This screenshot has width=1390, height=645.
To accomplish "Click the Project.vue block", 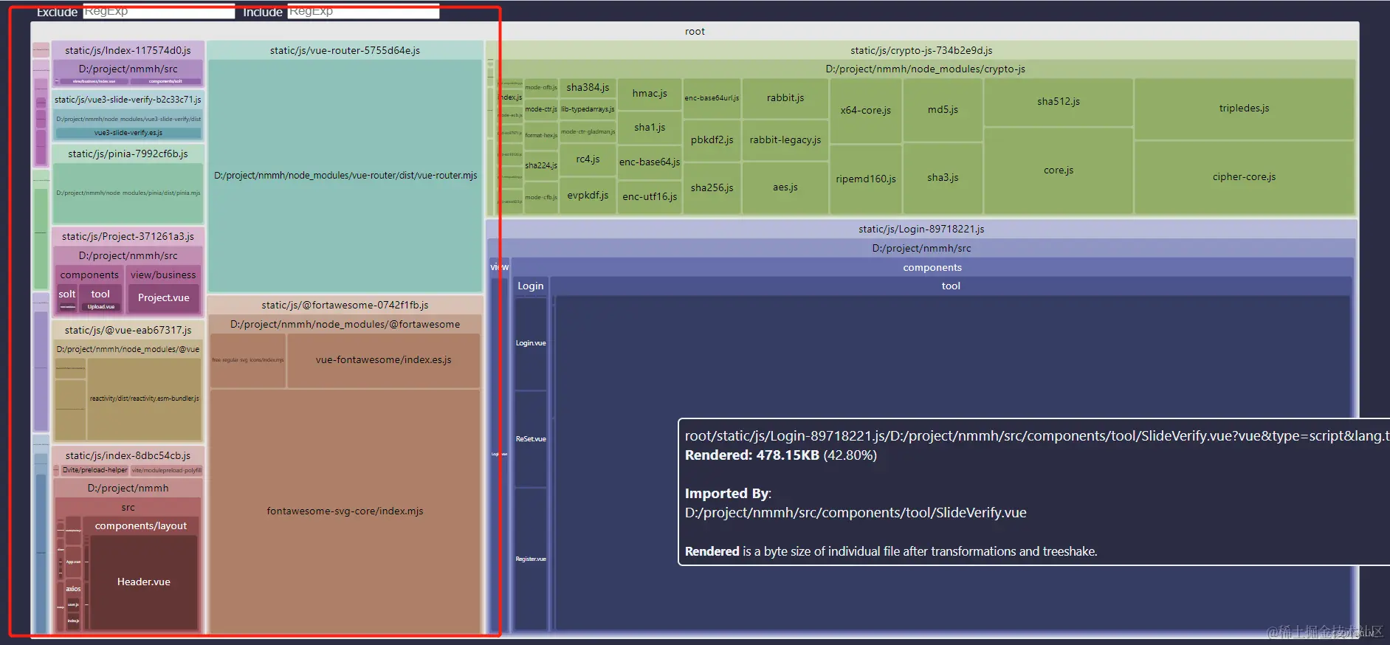I will pyautogui.click(x=163, y=297).
